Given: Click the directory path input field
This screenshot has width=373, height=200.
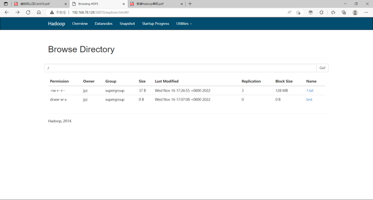Looking at the screenshot, I should click(180, 68).
